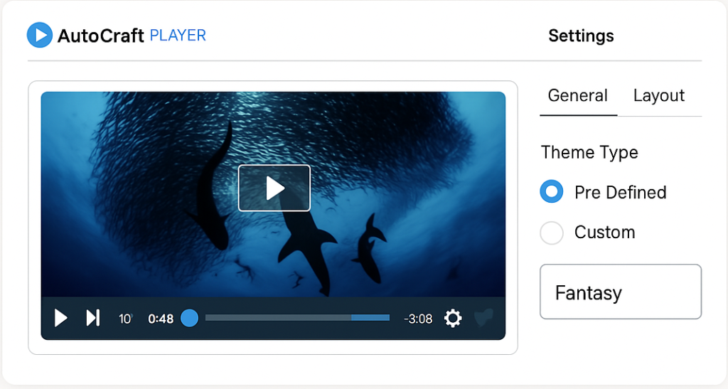
Task: Open player settings gear icon
Action: pos(453,319)
